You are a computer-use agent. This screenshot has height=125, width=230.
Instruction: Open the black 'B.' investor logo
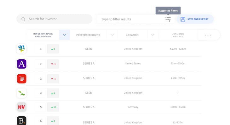click(21, 121)
